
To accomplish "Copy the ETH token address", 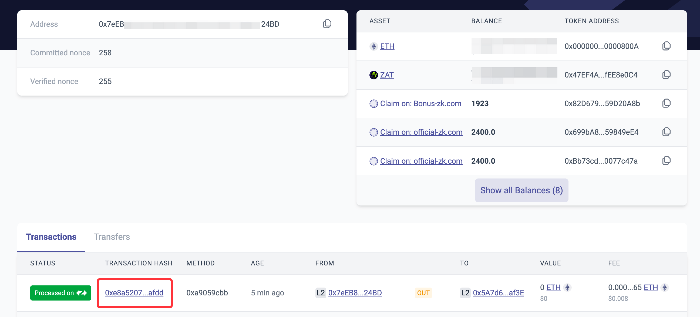I will (x=666, y=46).
